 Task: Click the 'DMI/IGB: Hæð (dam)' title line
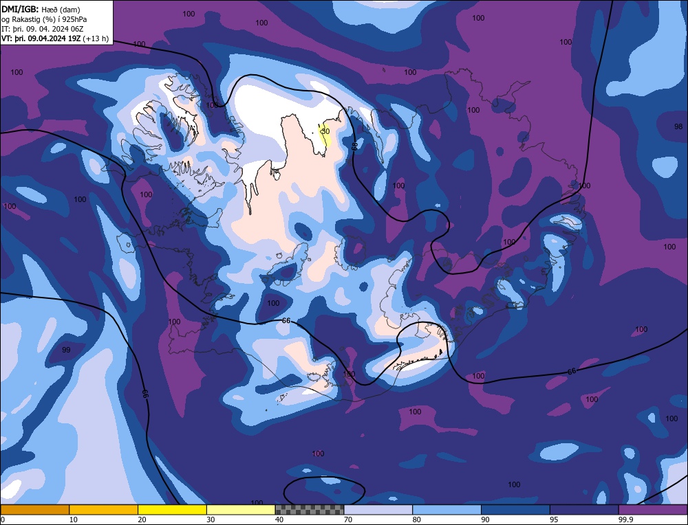pos(41,10)
